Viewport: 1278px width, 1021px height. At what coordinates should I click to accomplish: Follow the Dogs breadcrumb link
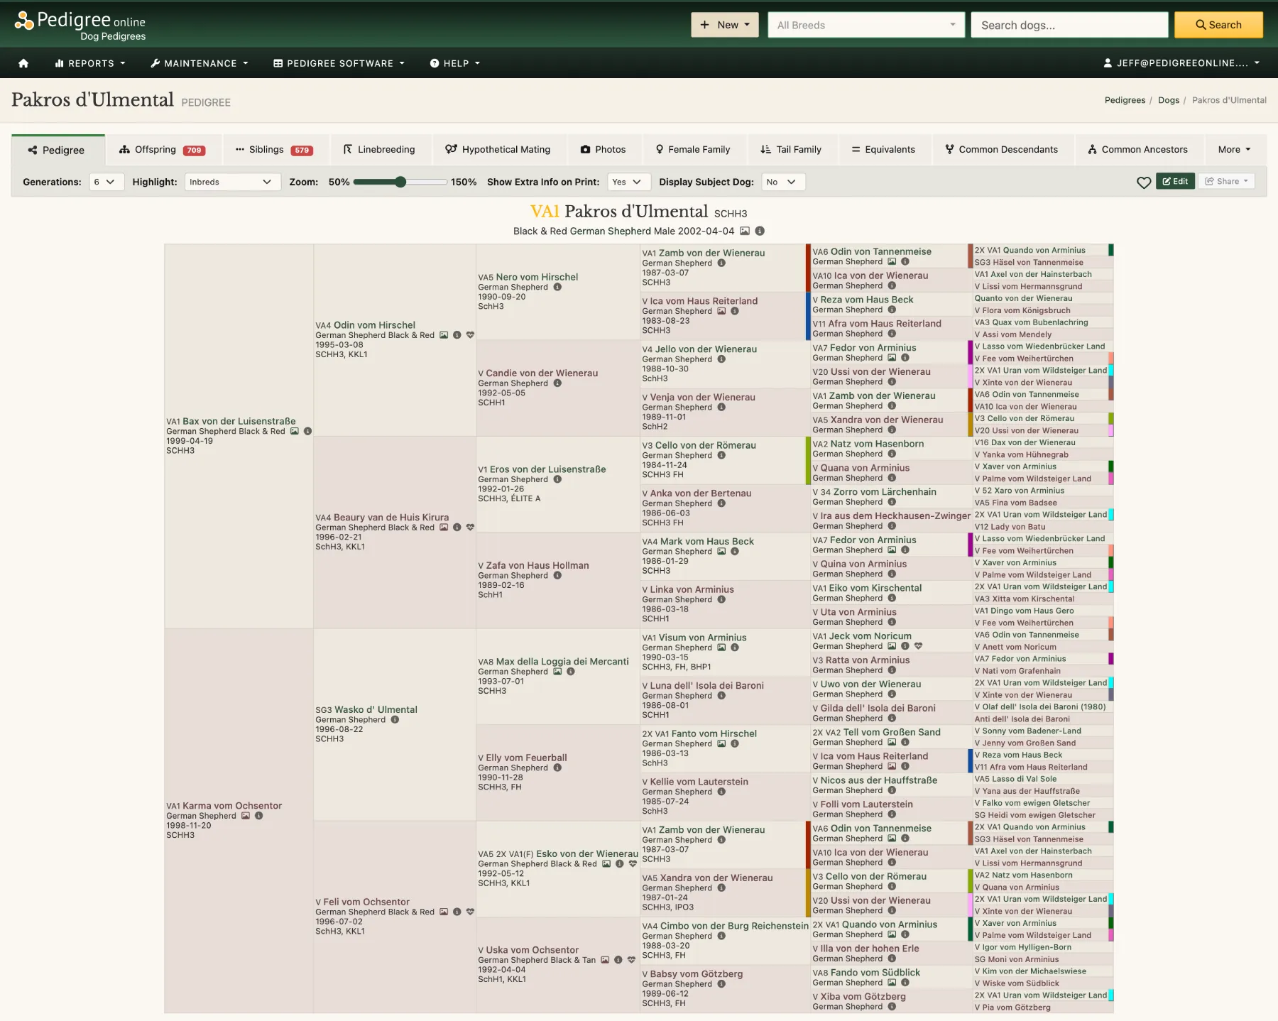1169,100
